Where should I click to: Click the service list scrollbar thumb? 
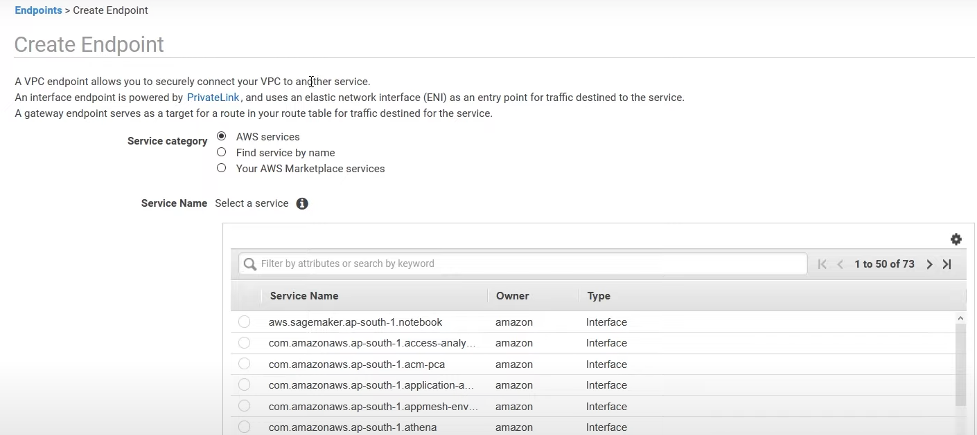(960, 364)
